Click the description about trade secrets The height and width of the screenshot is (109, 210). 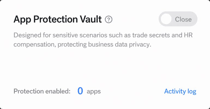(103, 40)
